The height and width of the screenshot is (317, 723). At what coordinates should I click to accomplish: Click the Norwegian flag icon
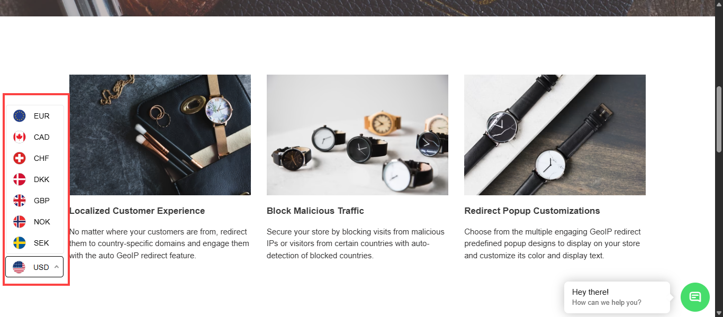(20, 222)
